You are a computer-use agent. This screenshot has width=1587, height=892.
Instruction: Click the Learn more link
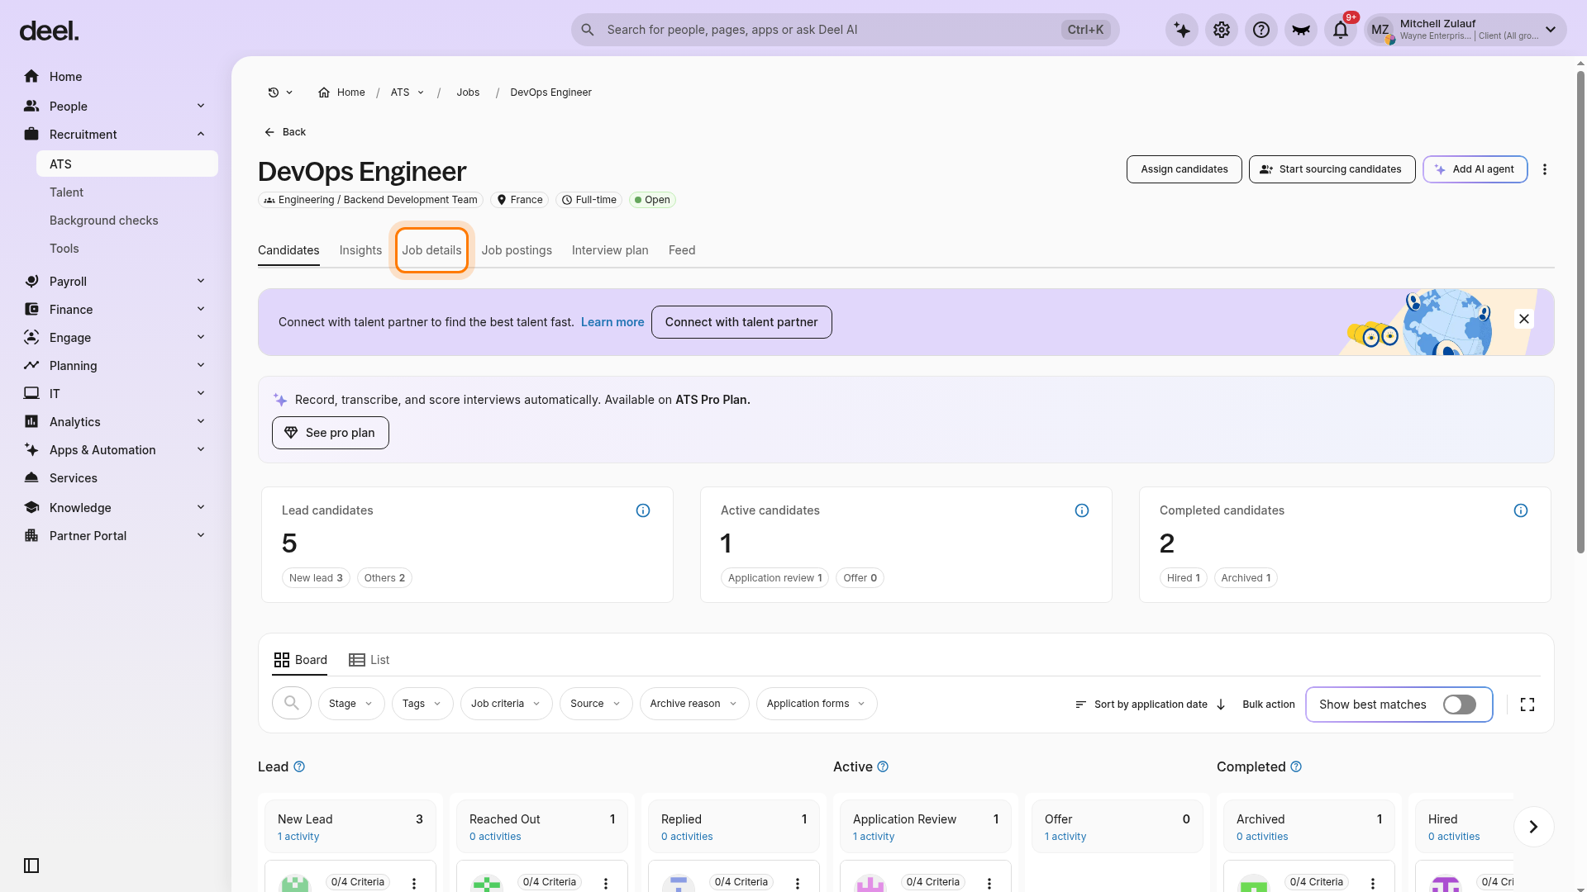tap(612, 322)
